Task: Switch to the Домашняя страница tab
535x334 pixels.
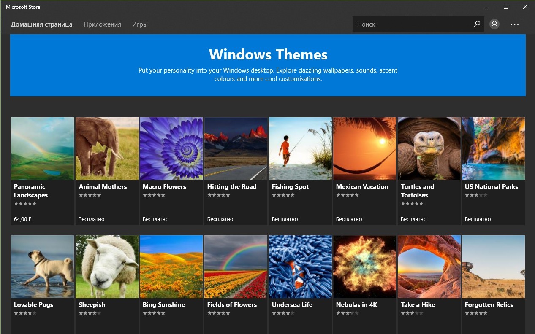Action: pos(42,24)
